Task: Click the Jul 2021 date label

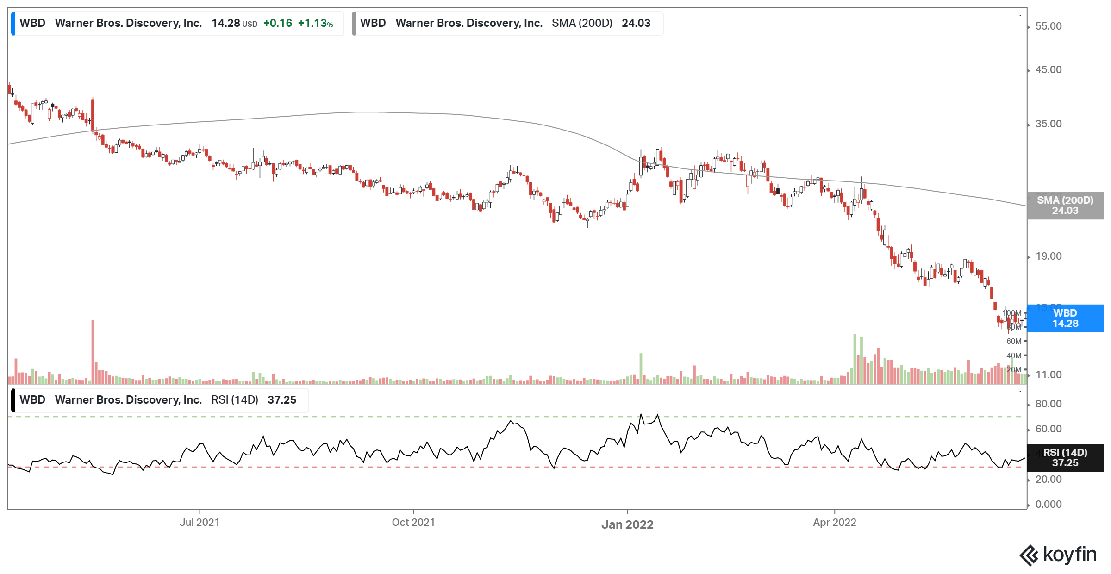Action: click(x=200, y=523)
